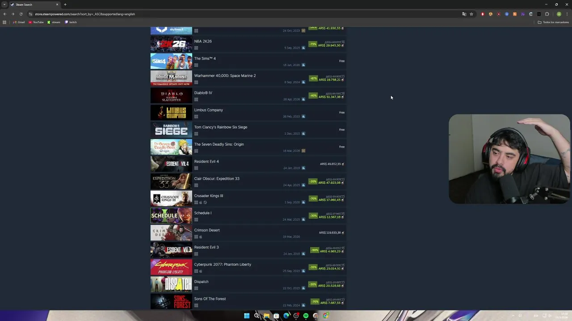
Task: Click the Clair Obscur: Expedition 33 title
Action: [x=217, y=179]
